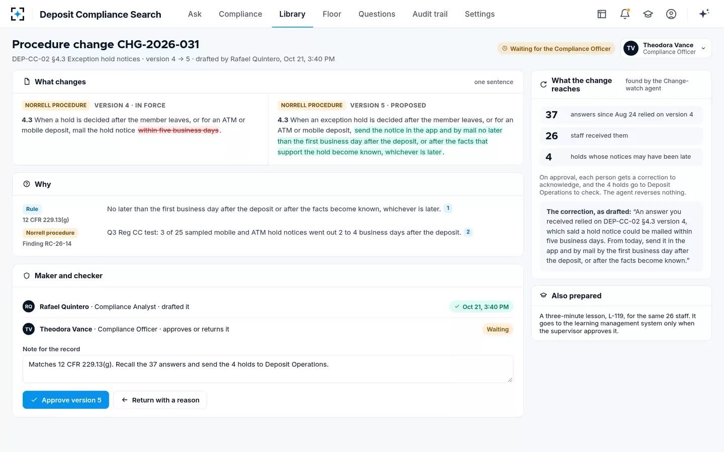Click the "VERSION 5 · PROPOSED" label
This screenshot has height=452, width=724.
(x=388, y=105)
